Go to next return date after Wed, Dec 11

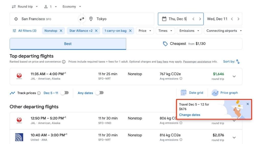coord(238,19)
